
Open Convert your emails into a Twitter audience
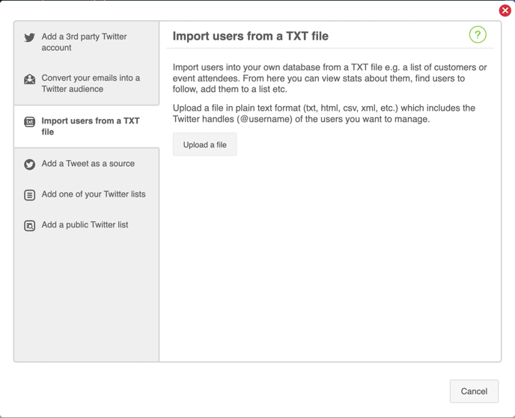87,83
